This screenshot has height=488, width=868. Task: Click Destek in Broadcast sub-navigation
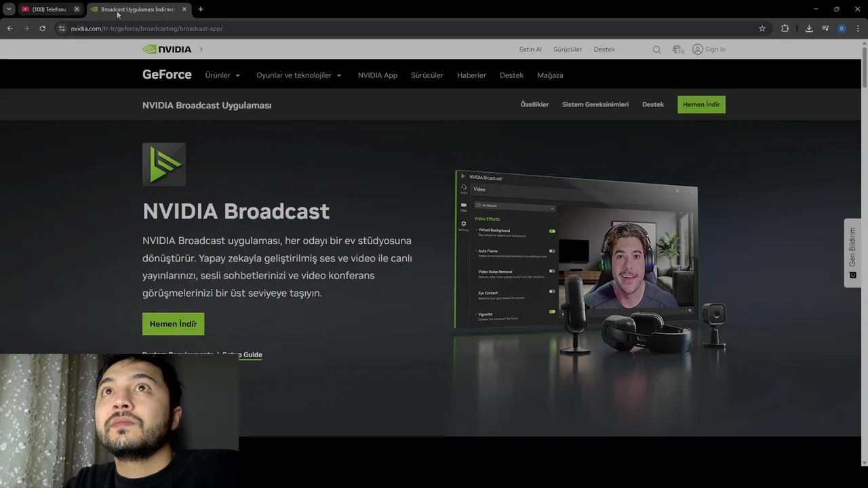pyautogui.click(x=653, y=104)
